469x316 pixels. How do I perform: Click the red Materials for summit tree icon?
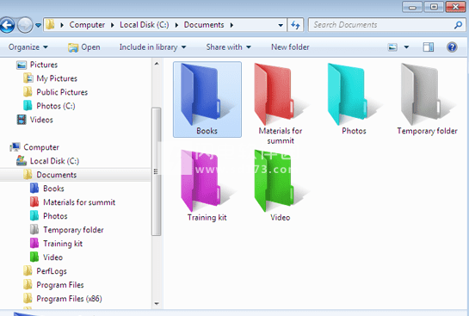(34, 202)
